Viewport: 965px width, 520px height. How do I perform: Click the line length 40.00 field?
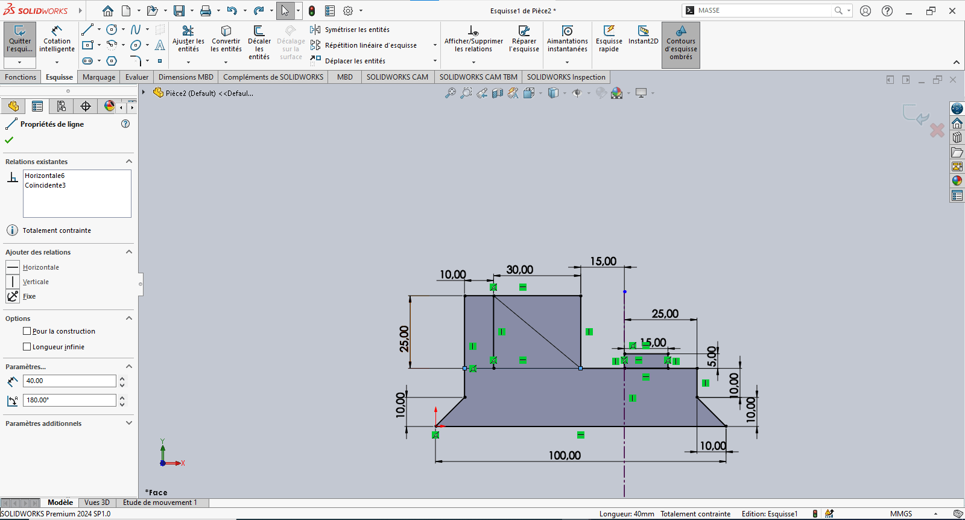[69, 381]
